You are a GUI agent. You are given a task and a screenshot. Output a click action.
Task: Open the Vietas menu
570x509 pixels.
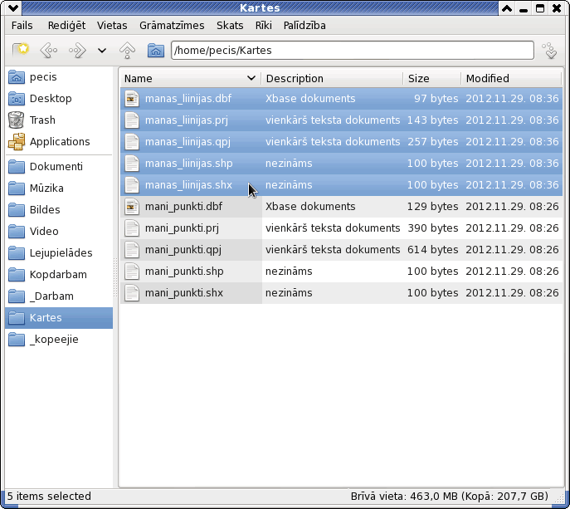[112, 26]
